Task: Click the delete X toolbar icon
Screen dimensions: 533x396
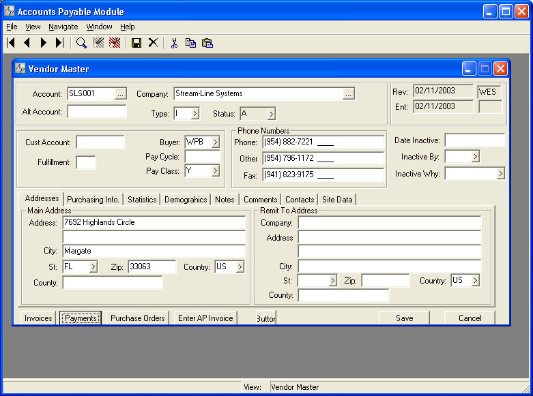Action: click(153, 43)
